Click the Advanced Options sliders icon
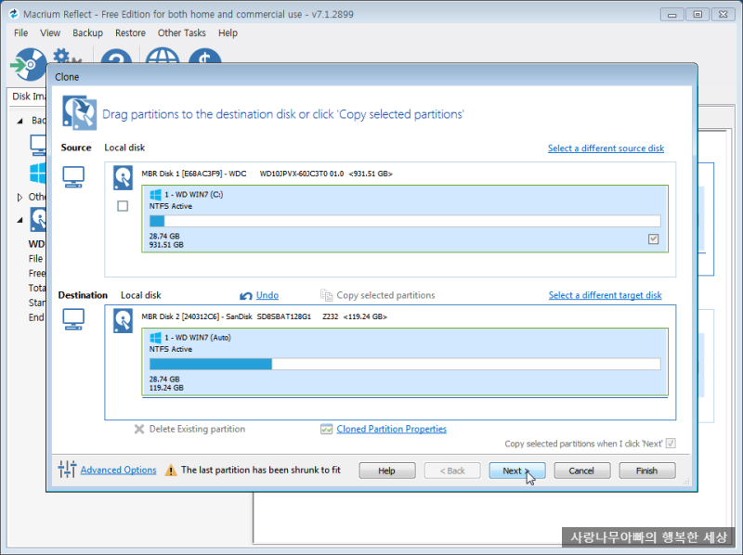743x555 pixels. pos(68,470)
